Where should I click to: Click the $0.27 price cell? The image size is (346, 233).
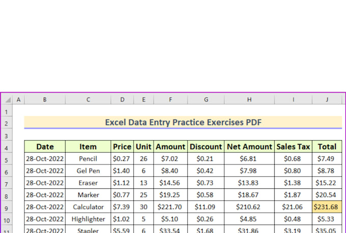[122, 158]
